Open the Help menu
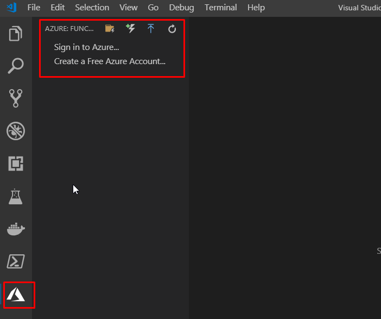381x319 pixels. 256,8
